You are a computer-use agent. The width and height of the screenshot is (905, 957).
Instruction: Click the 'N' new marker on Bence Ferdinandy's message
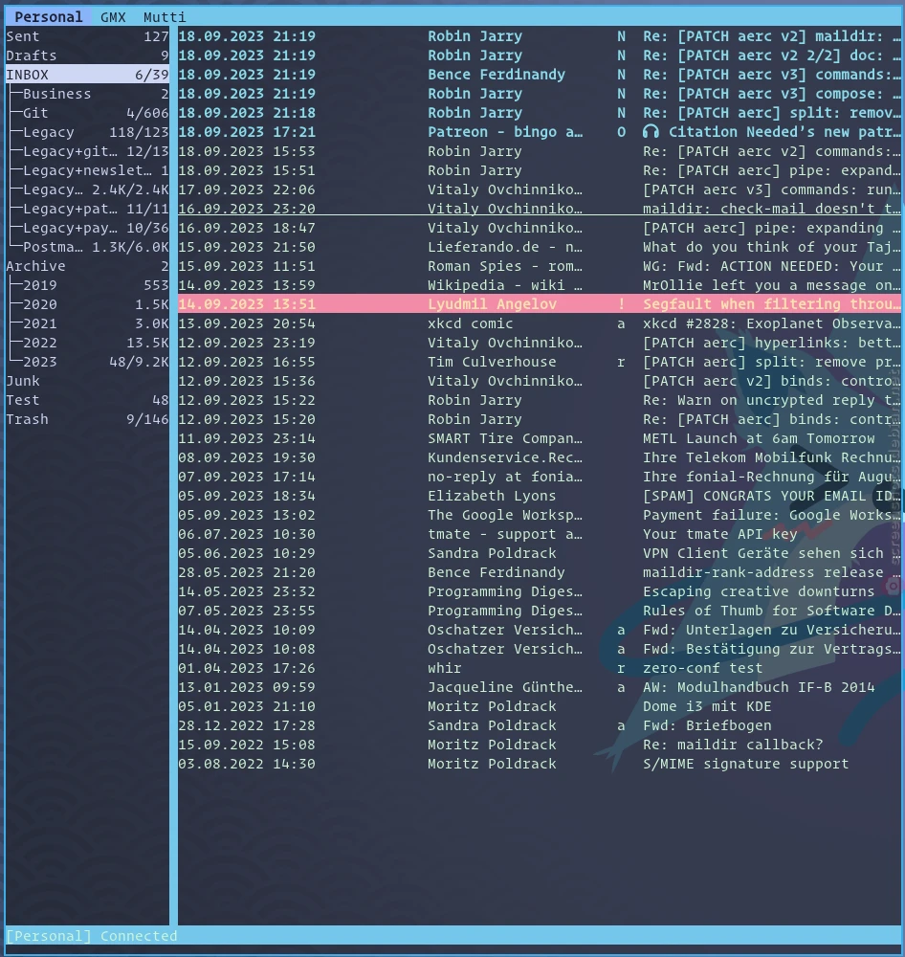pyautogui.click(x=623, y=75)
